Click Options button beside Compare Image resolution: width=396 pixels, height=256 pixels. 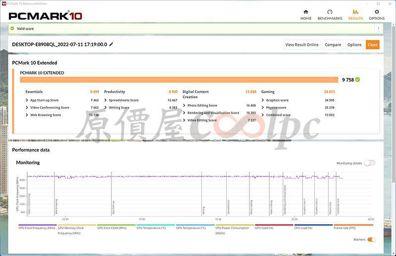click(x=354, y=44)
